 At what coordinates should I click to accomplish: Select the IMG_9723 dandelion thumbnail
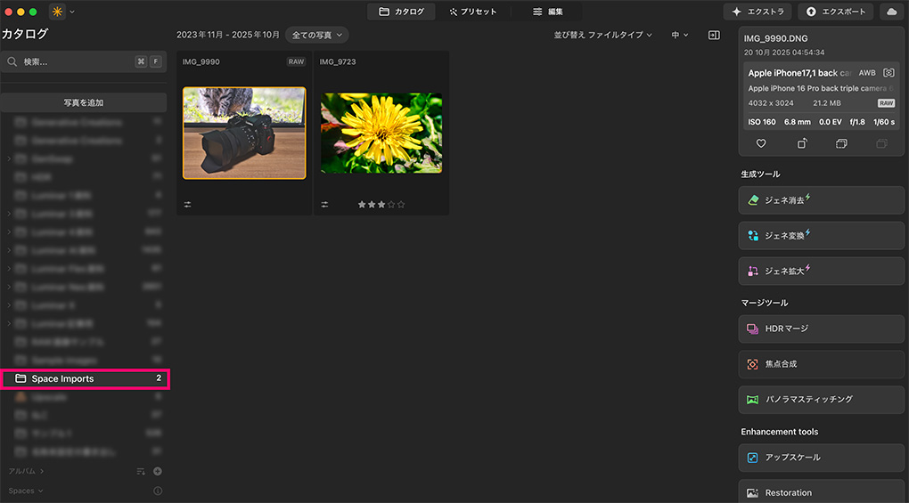[381, 134]
